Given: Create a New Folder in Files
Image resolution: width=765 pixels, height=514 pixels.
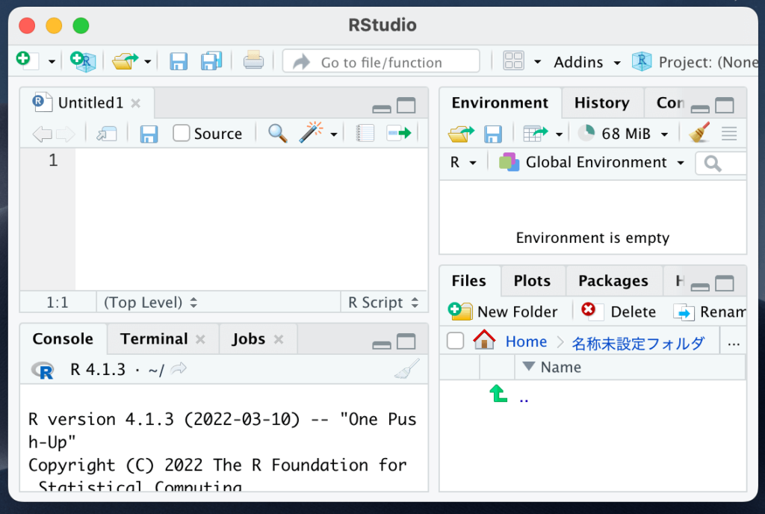Looking at the screenshot, I should click(503, 311).
